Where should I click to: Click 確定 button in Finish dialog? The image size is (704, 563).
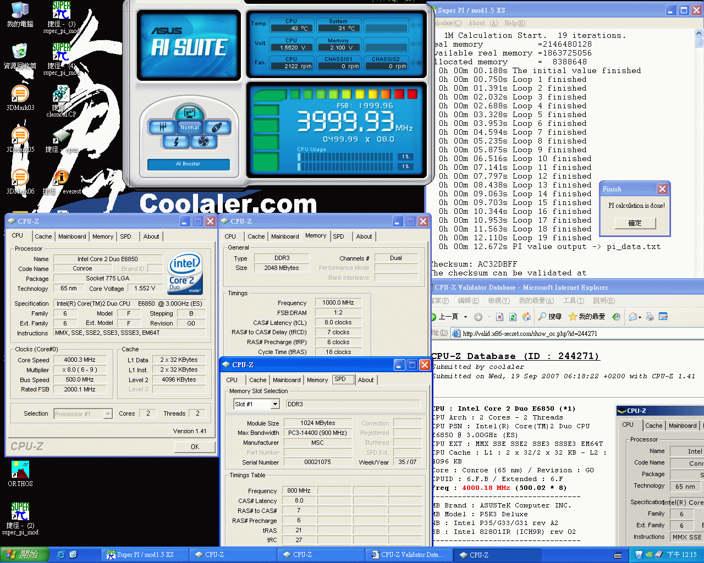[635, 223]
